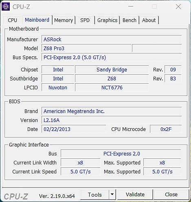Switch to the Bench tab
191x202 pixels.
pos(130,20)
